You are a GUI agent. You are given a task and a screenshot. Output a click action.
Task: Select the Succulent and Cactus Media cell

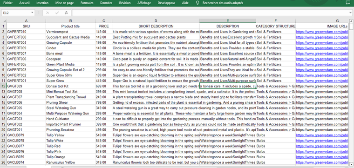tap(70, 37)
